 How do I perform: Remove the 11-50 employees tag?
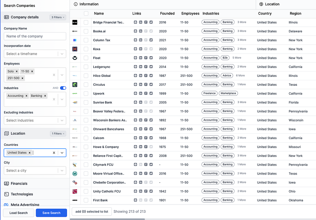click(32, 71)
